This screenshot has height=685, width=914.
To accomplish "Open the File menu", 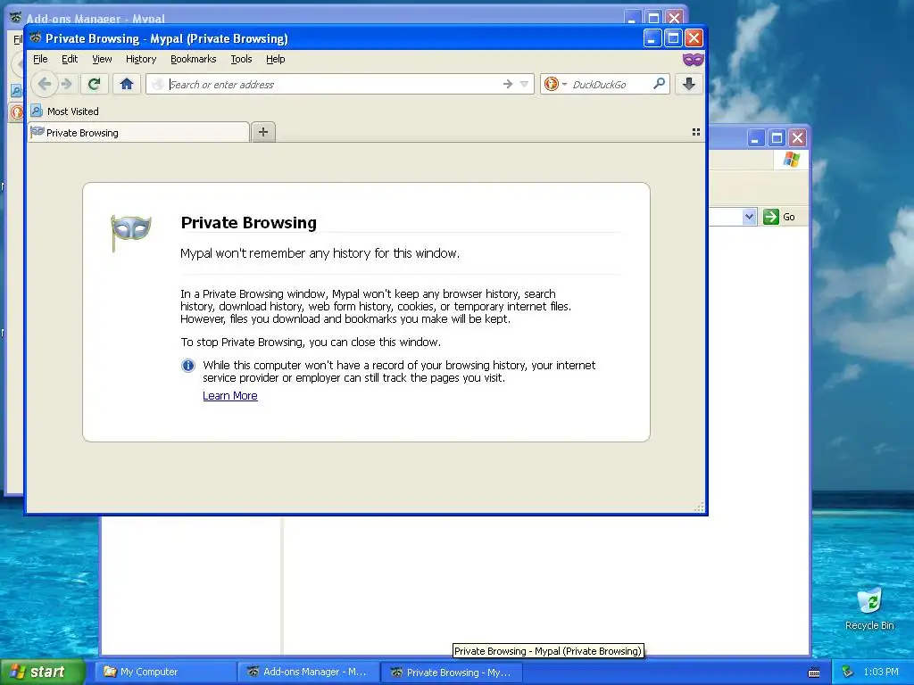I will 40,59.
